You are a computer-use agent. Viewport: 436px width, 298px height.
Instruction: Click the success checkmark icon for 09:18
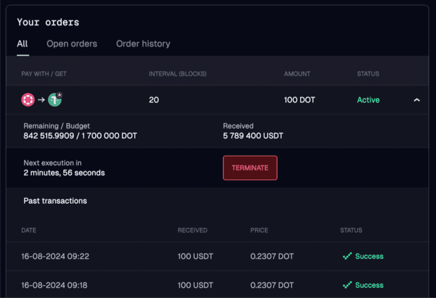click(x=347, y=285)
